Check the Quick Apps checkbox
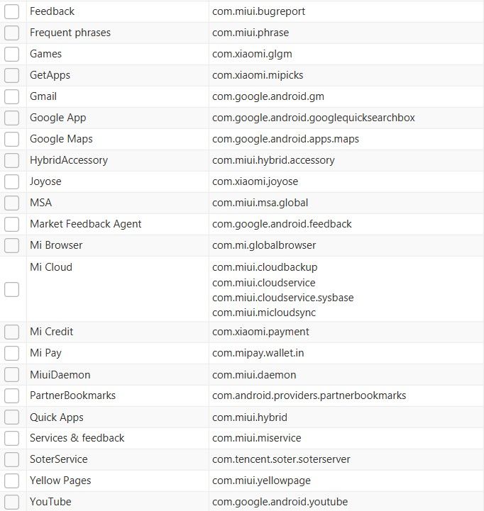484x511 pixels. point(12,418)
